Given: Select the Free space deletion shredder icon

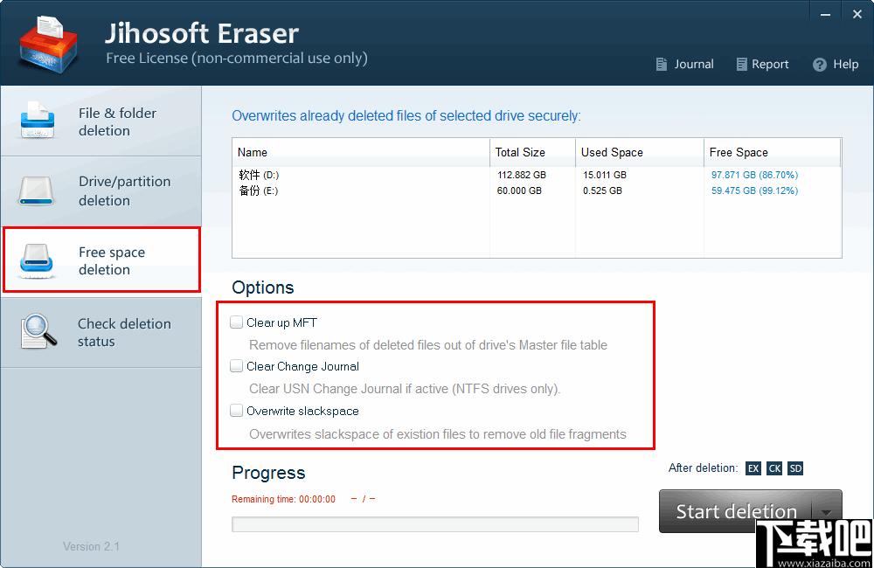Looking at the screenshot, I should [x=36, y=260].
